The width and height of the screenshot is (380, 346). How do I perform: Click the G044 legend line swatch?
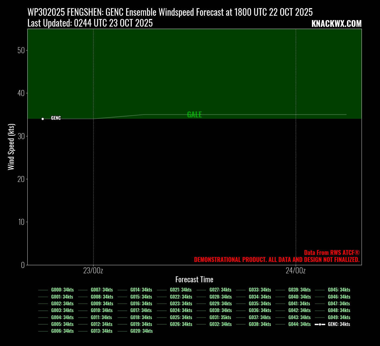280,324
